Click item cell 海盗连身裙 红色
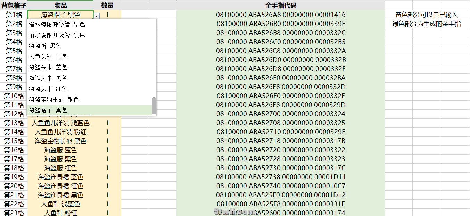 coord(60,186)
